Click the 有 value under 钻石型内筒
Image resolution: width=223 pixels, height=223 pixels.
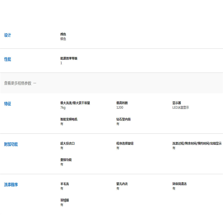(x=118, y=124)
